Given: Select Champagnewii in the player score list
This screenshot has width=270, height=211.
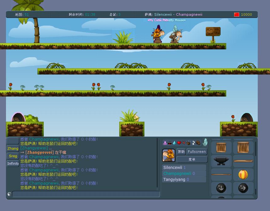Looking at the screenshot, I should click(x=184, y=174).
